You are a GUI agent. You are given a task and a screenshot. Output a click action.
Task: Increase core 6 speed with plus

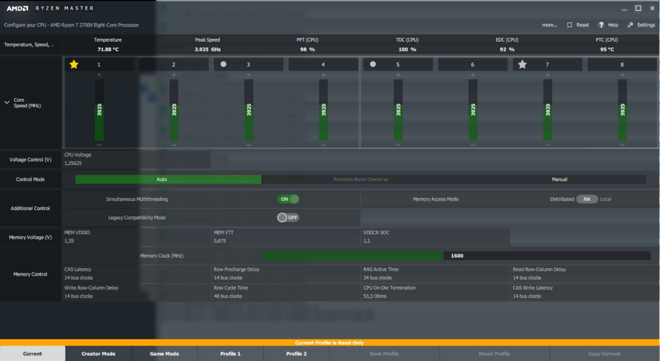coord(473,75)
